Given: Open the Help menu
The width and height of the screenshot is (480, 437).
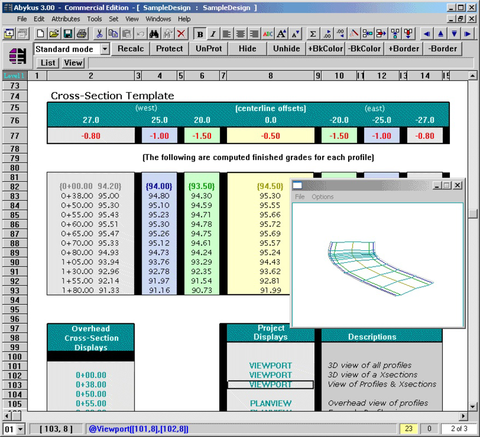Looking at the screenshot, I should (184, 19).
